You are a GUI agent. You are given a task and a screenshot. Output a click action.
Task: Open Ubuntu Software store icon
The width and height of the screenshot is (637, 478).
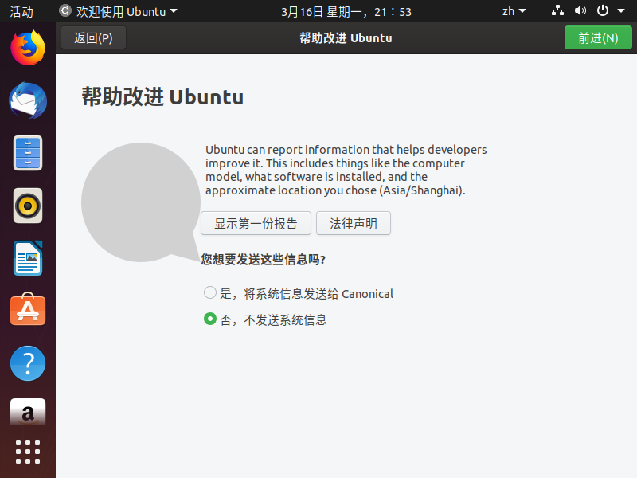pyautogui.click(x=28, y=309)
